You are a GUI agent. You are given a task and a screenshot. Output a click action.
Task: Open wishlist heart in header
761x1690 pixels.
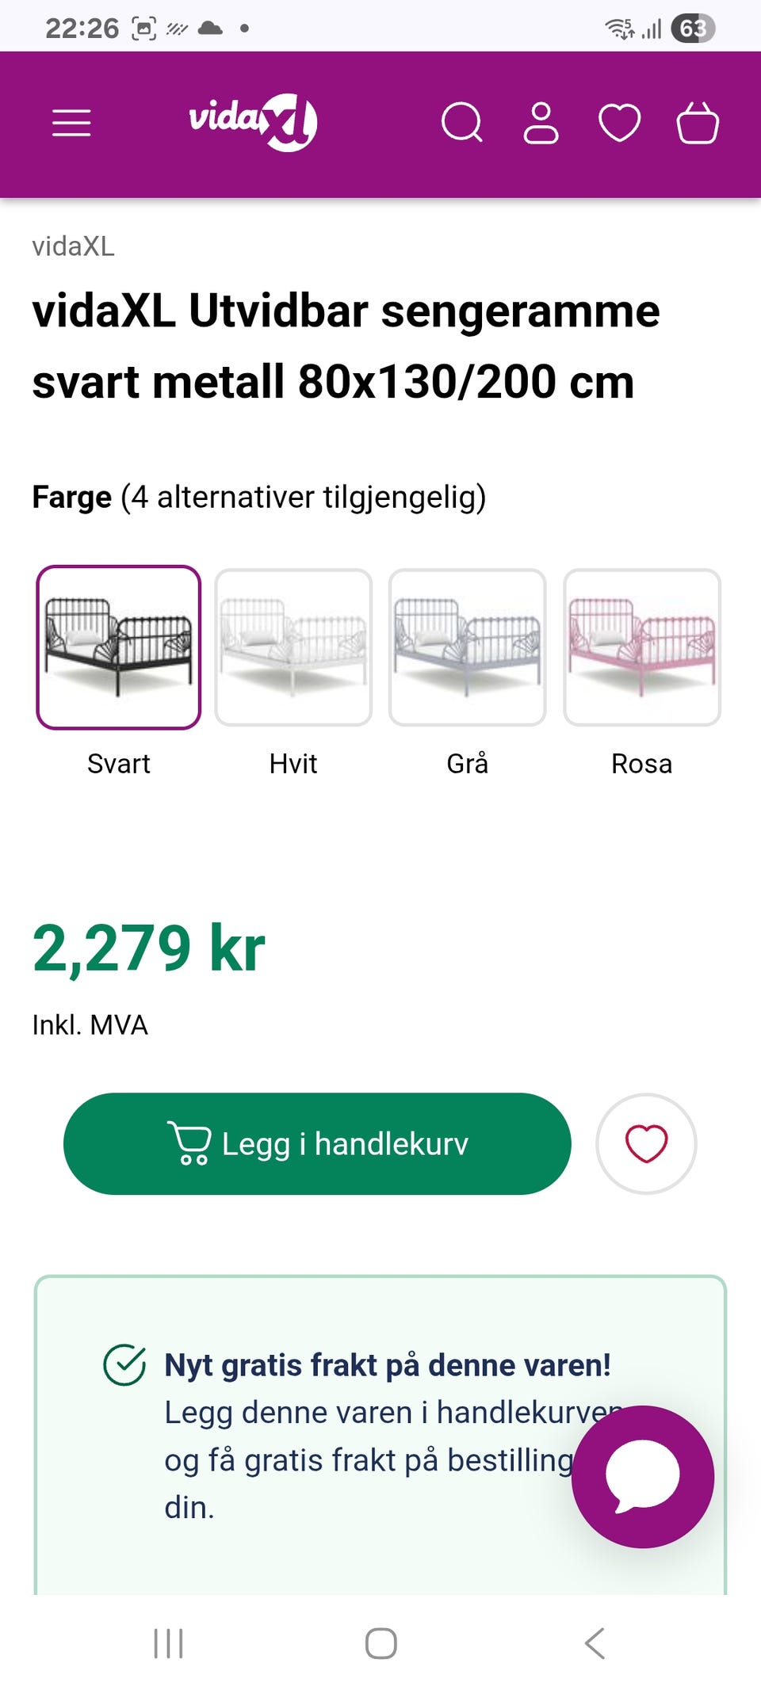click(x=619, y=123)
